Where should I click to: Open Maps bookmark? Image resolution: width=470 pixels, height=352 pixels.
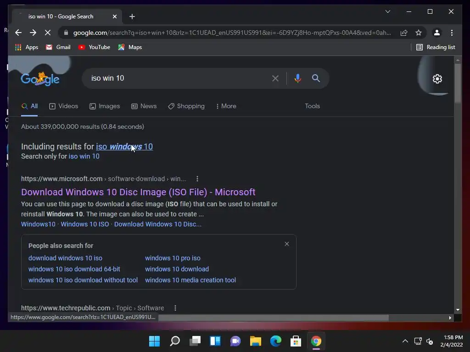(130, 47)
